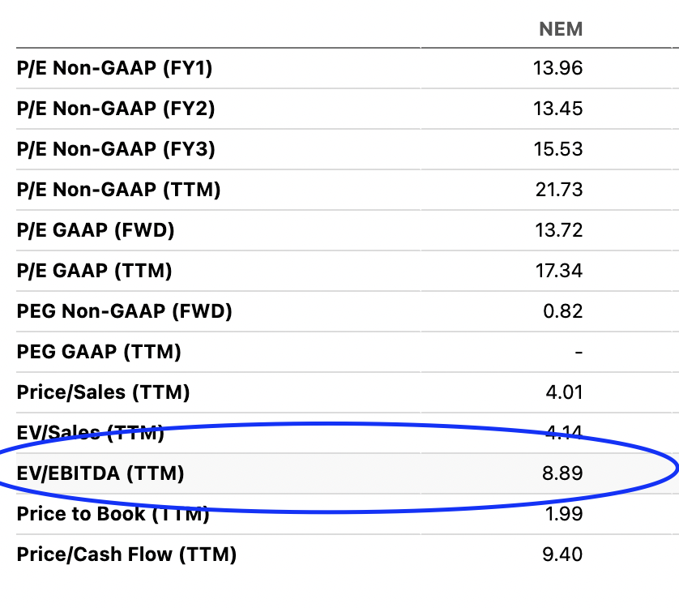Click the 21.73 P/E Non-GAAP TTM value
Viewport: 679px width, 608px height.
tap(558, 190)
